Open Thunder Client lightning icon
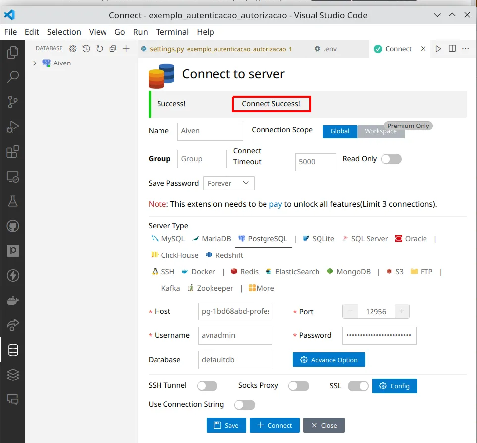The width and height of the screenshot is (477, 443). point(13,276)
